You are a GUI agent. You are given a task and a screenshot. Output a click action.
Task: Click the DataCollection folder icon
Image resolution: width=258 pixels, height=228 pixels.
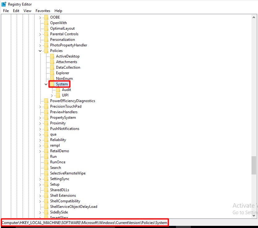point(52,67)
